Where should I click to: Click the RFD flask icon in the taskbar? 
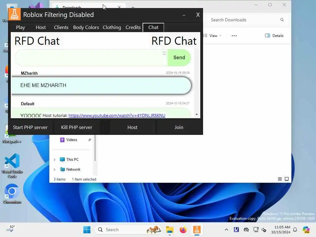(x=197, y=230)
